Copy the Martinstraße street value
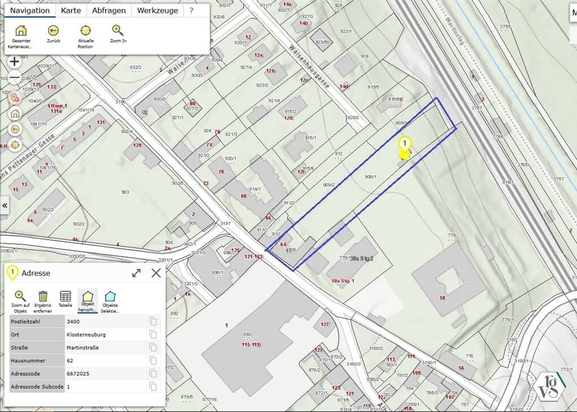Image resolution: width=577 pixels, height=412 pixels. 153,347
